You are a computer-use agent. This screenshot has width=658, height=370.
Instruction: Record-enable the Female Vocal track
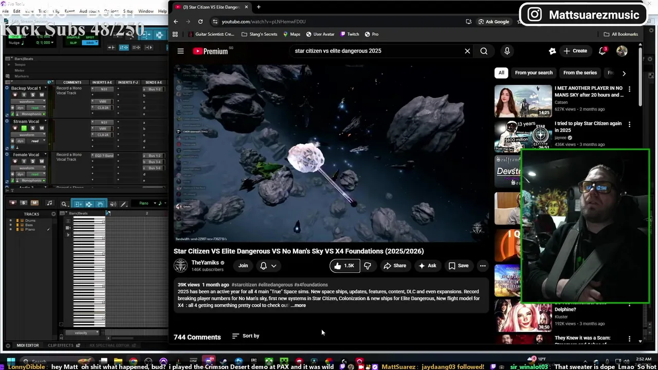(15, 161)
